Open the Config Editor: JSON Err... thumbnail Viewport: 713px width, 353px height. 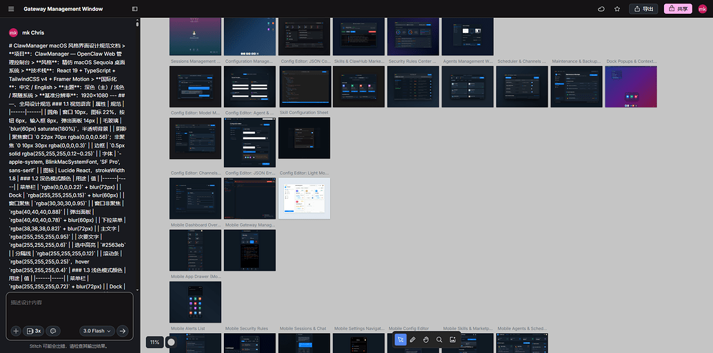(x=249, y=199)
